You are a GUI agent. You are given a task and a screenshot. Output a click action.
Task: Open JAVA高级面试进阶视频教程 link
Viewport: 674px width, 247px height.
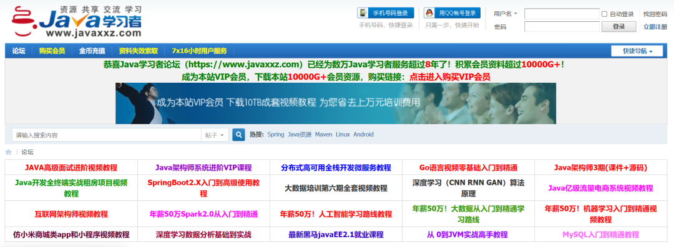coord(71,167)
